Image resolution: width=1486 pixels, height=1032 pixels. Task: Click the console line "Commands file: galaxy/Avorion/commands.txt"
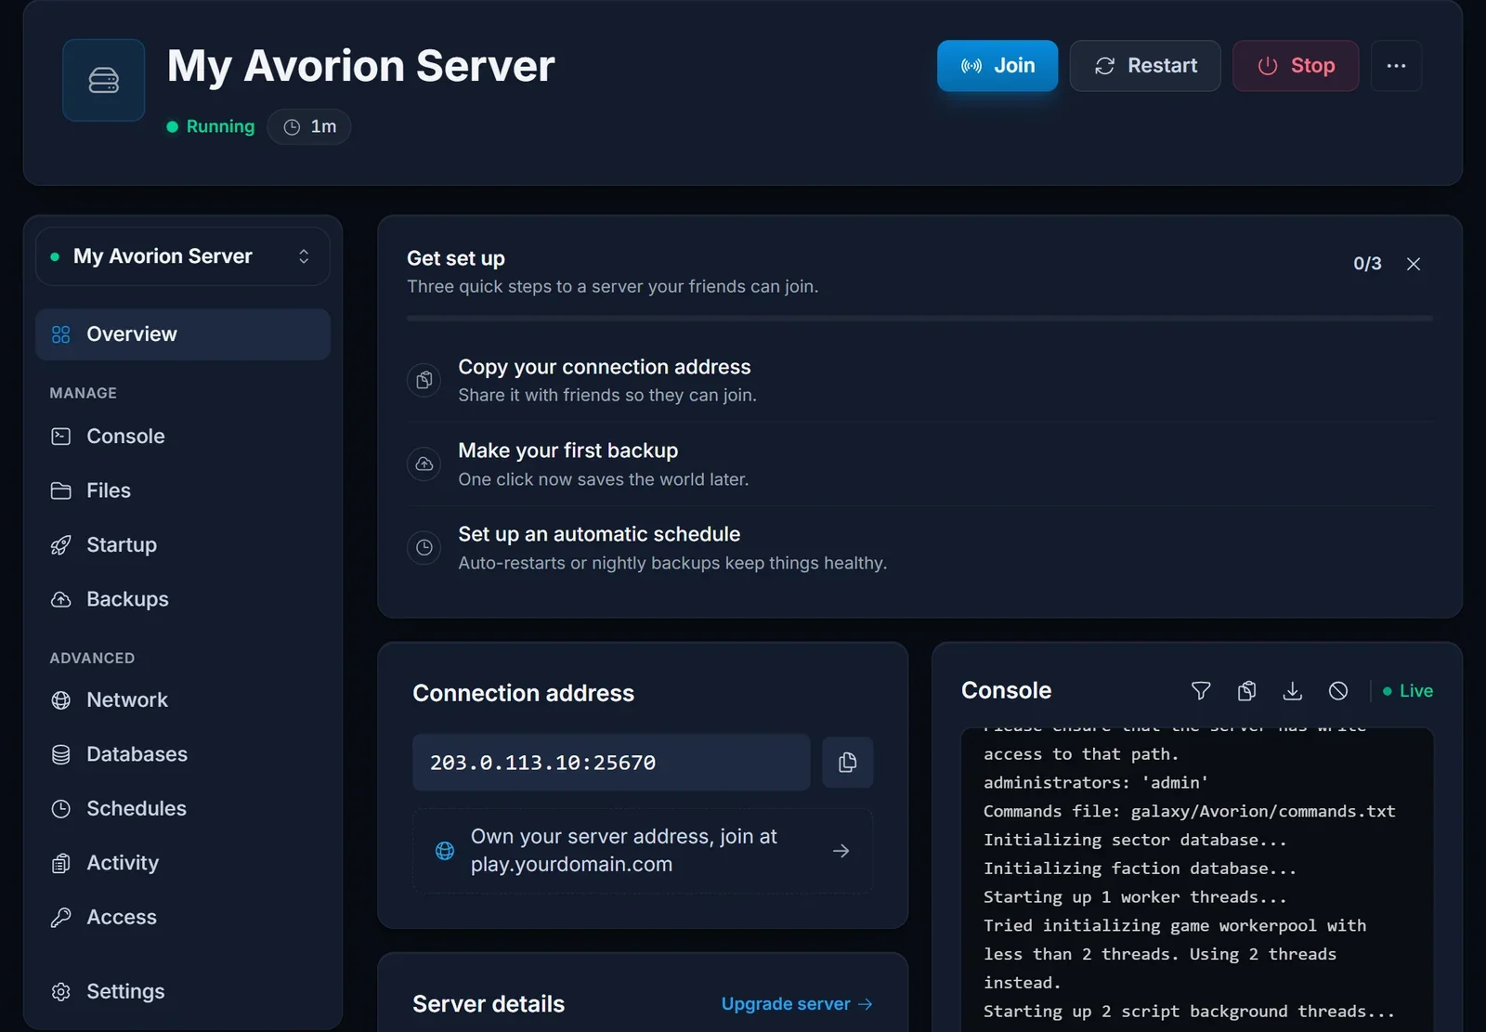click(1189, 811)
